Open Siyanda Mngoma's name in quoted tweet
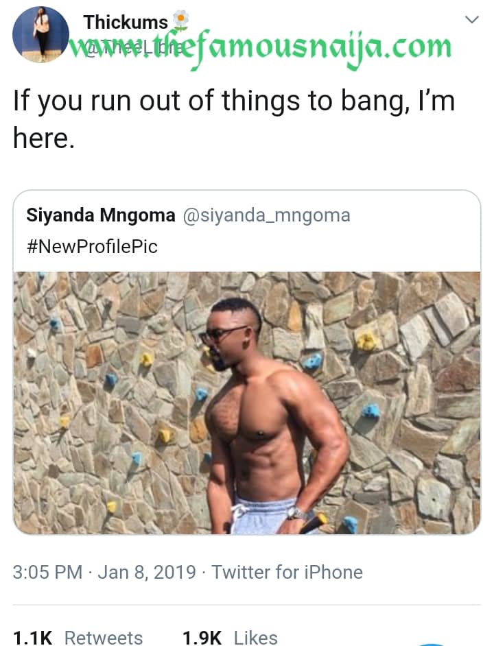 click(x=100, y=215)
